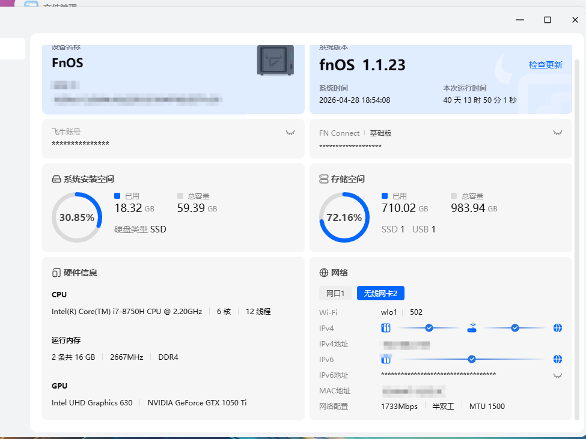Click the NAS device icon in IPv4 row
This screenshot has width=586, height=439.
(386, 328)
